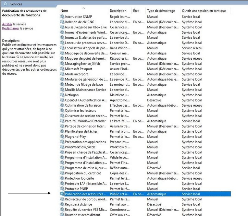Click gear icon for Netlogon service

click(x=62, y=95)
